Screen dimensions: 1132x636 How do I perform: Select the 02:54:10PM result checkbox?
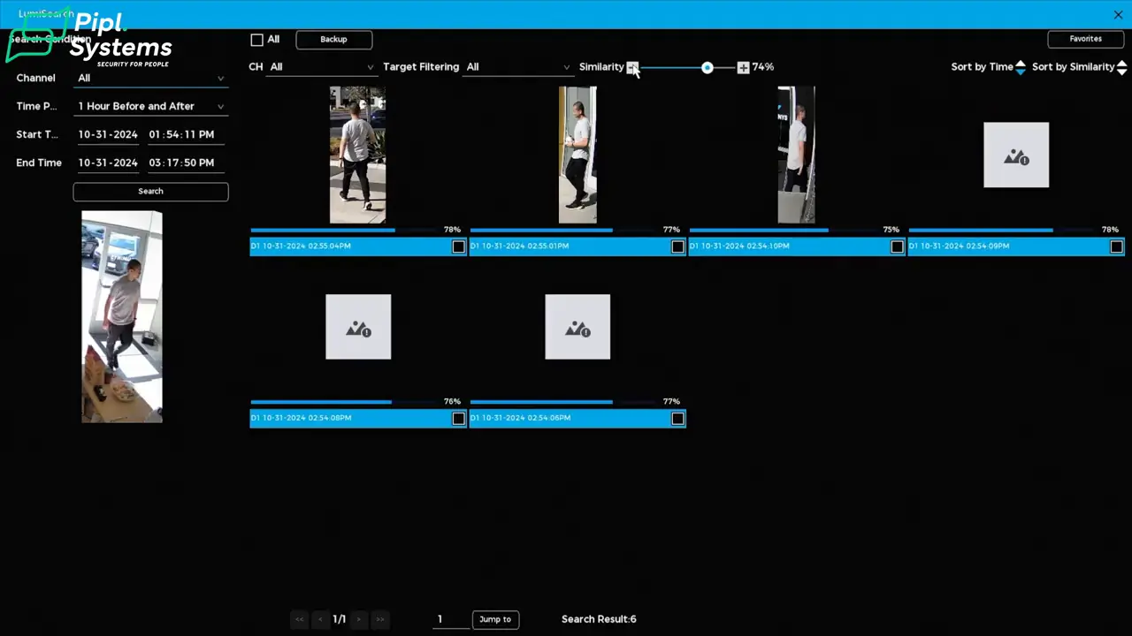click(897, 246)
